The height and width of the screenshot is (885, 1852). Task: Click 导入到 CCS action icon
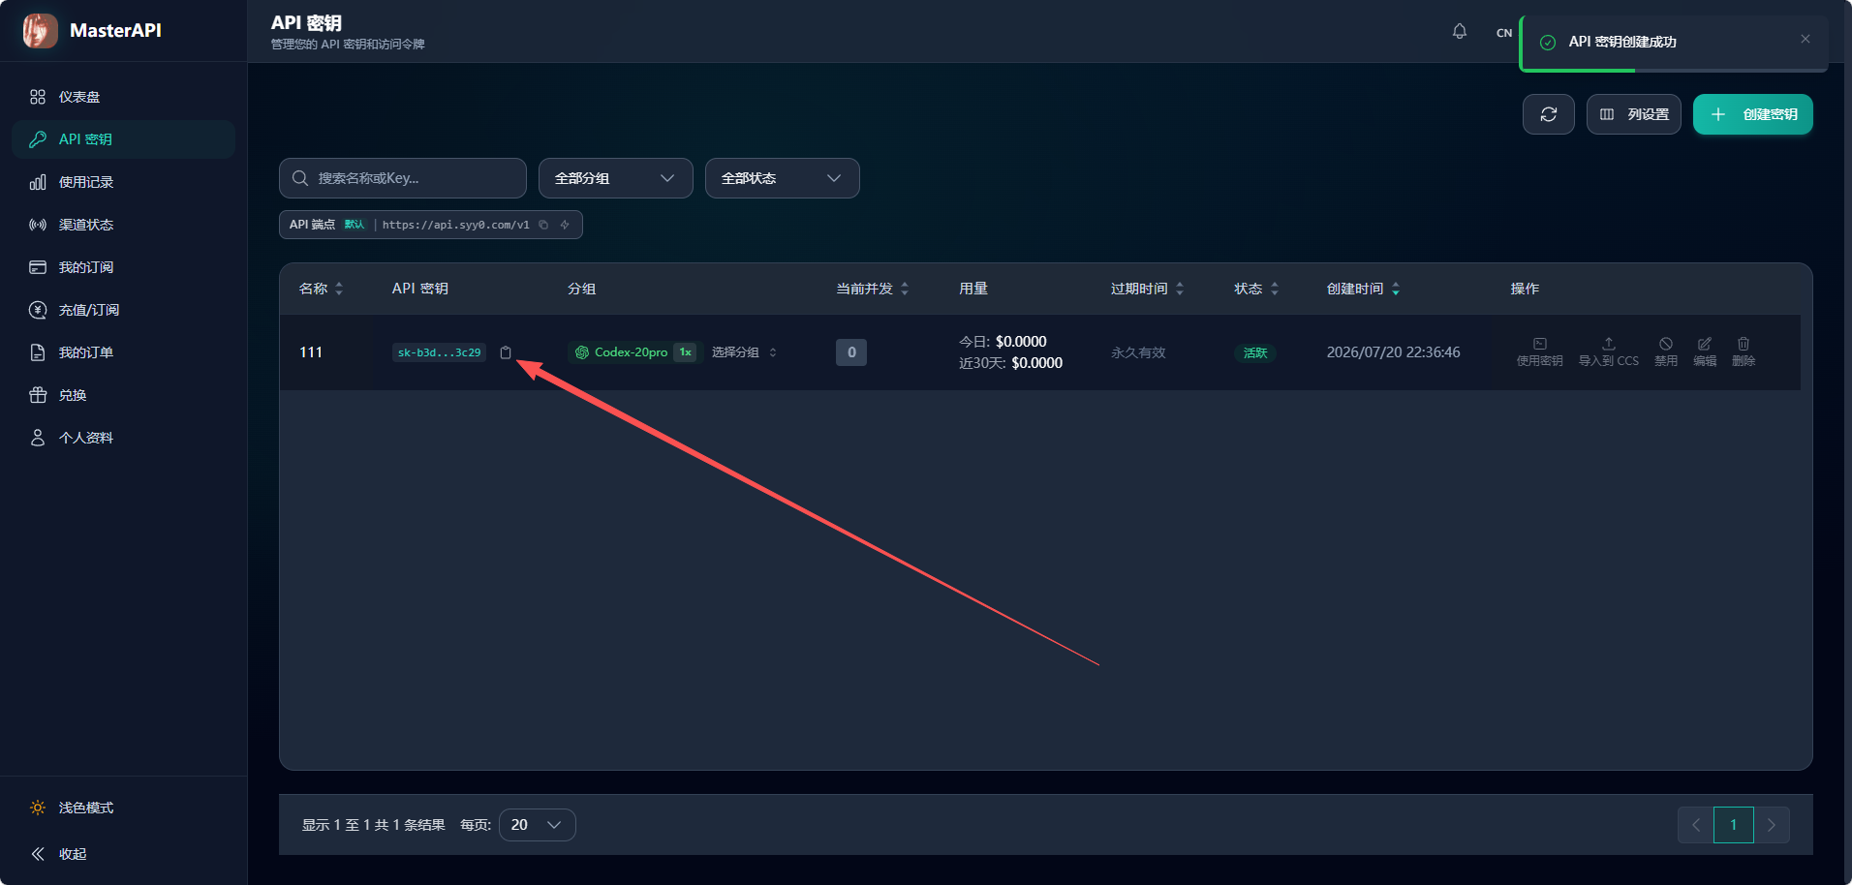[1609, 351]
